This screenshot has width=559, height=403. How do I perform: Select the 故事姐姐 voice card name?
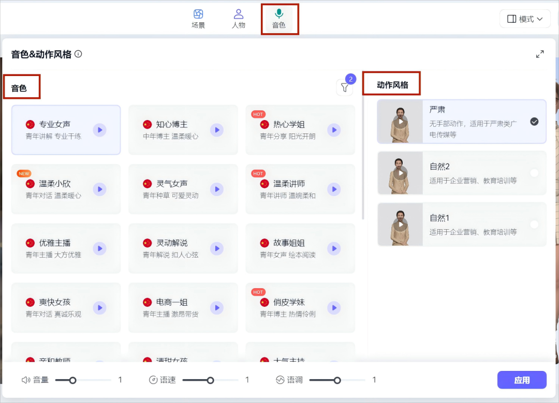pyautogui.click(x=289, y=243)
